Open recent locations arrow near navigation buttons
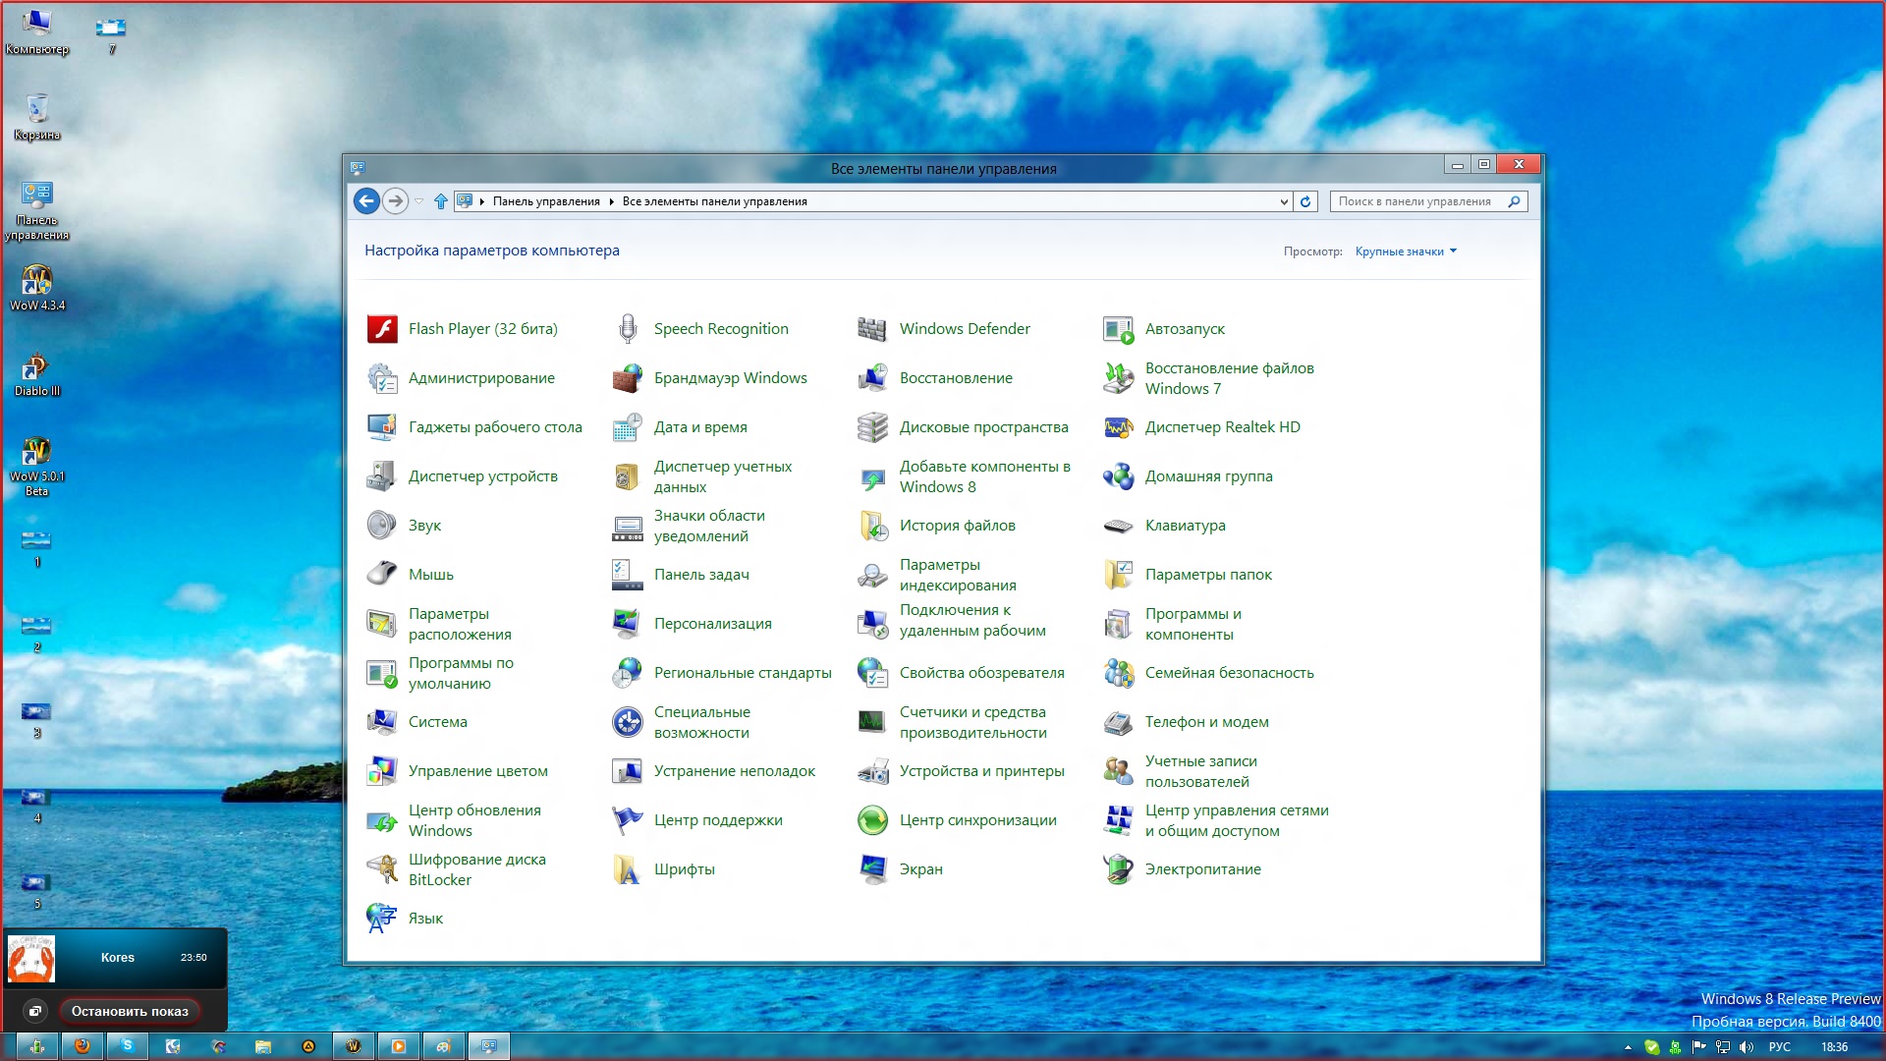This screenshot has width=1886, height=1061. click(418, 201)
